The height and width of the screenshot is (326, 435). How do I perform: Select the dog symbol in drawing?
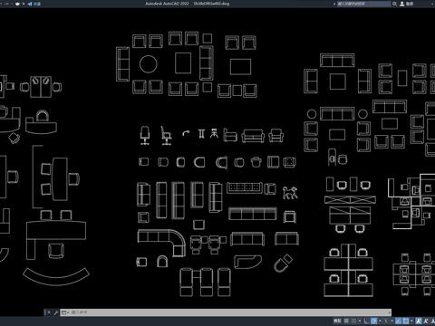[x=290, y=193]
